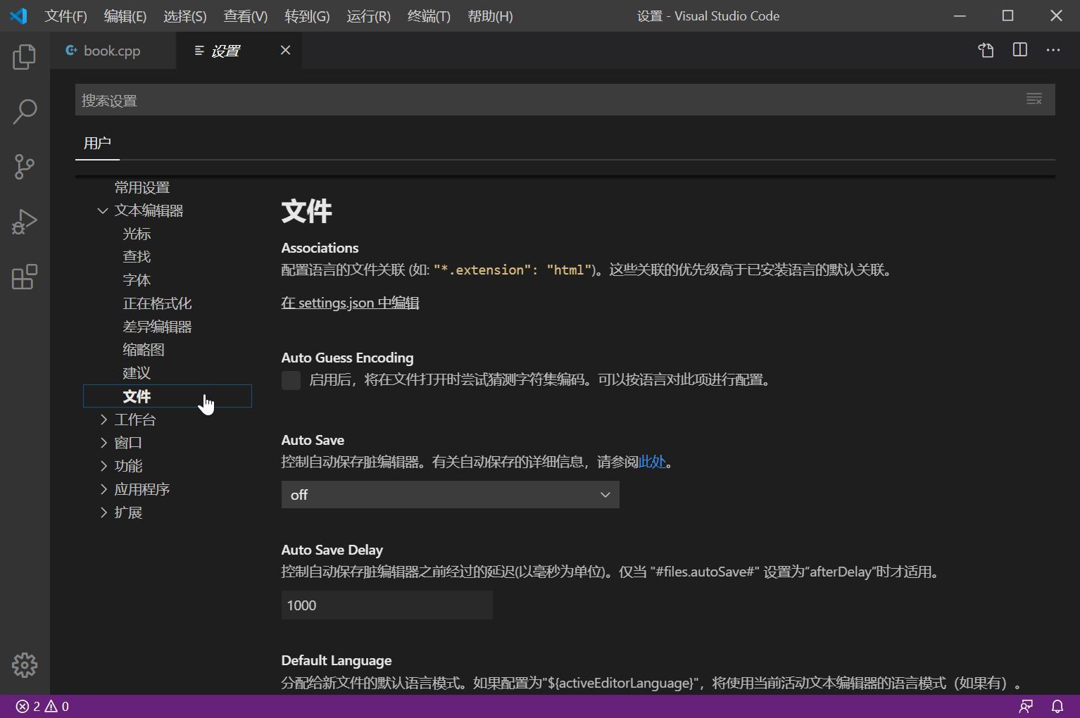Open the Explorer view in the activity bar
This screenshot has width=1080, height=718.
pos(25,56)
